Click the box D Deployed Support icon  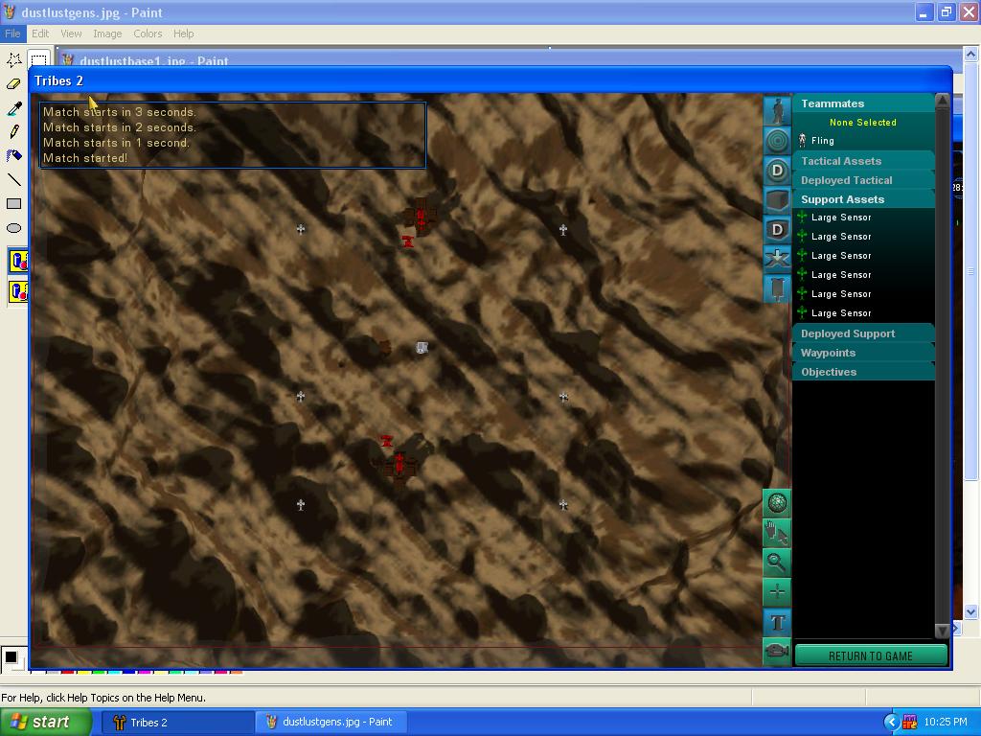pos(777,230)
